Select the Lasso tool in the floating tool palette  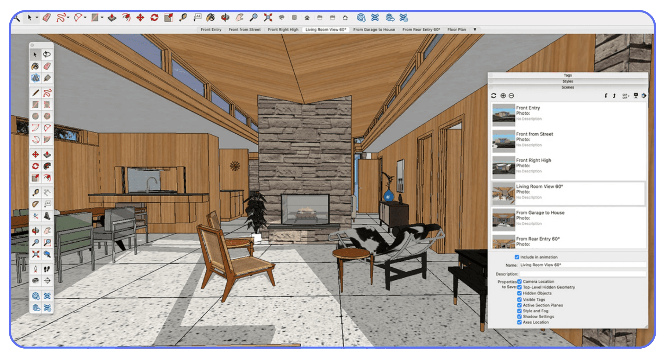click(x=47, y=54)
